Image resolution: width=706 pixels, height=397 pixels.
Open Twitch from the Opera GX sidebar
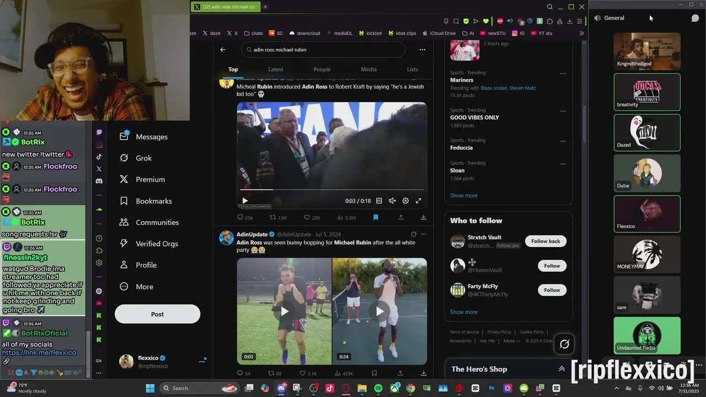(x=99, y=132)
